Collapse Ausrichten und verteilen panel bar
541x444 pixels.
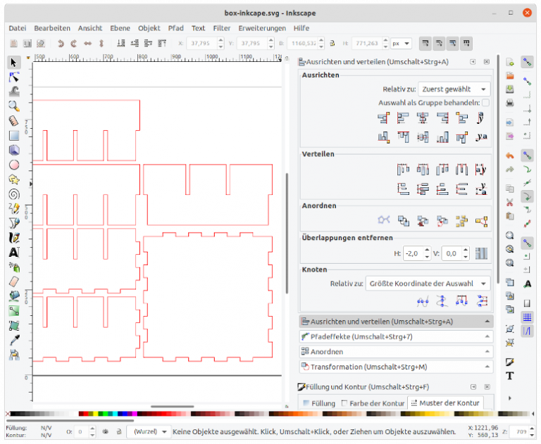click(396, 322)
